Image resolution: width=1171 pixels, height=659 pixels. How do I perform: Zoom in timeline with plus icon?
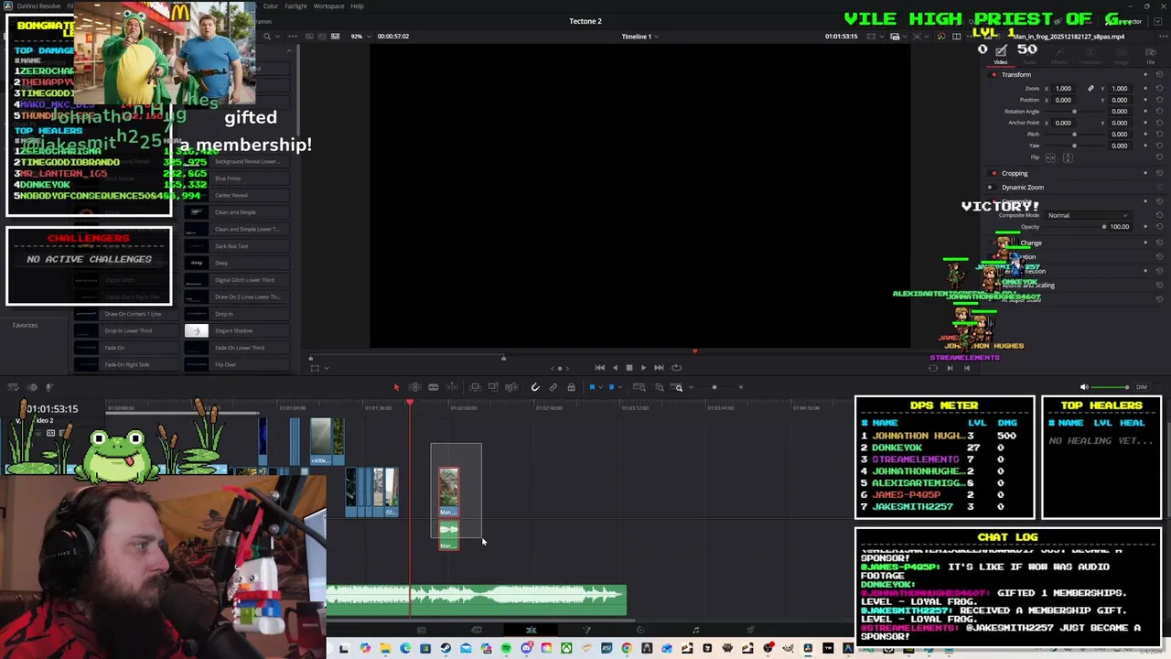741,387
